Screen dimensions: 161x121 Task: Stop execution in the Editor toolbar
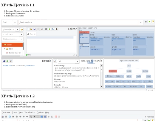(46, 29)
